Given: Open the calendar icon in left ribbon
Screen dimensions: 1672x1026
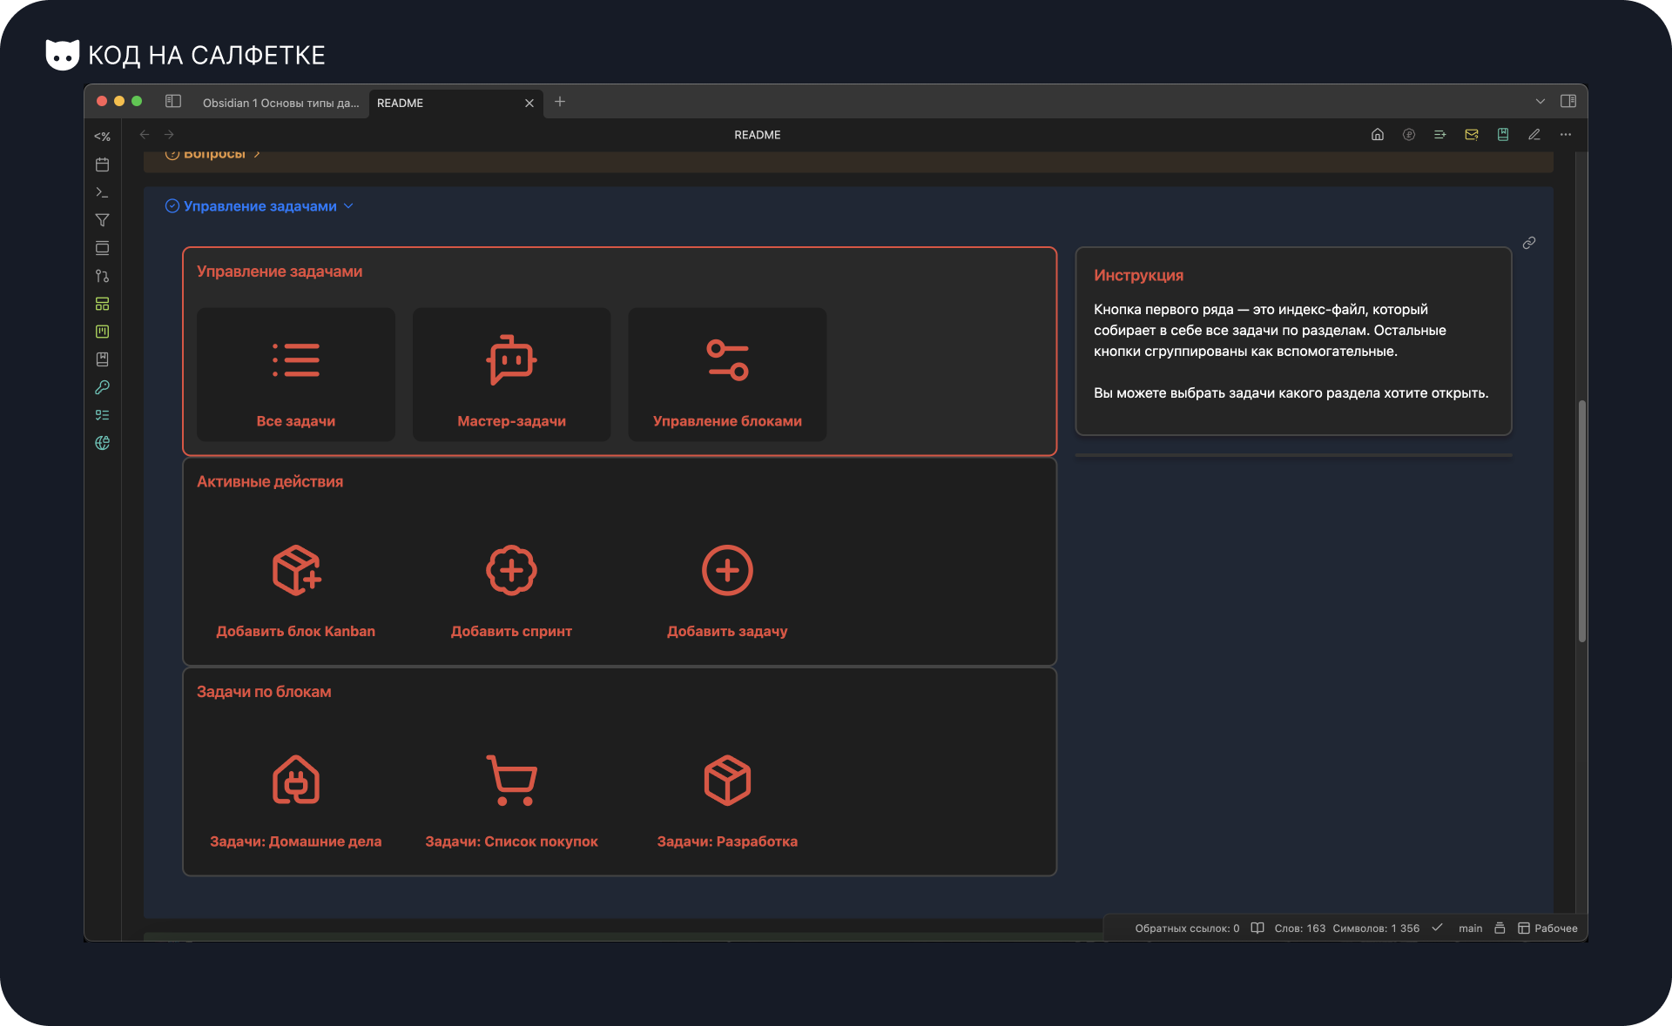Looking at the screenshot, I should click(x=102, y=164).
